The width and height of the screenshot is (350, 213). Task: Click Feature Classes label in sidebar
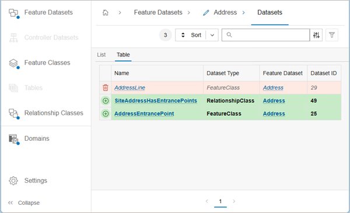(47, 63)
